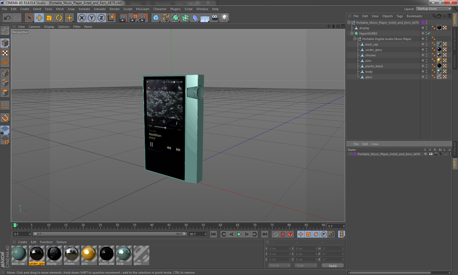Open the Array modeling objects icon
458x275 pixels.
(185, 18)
